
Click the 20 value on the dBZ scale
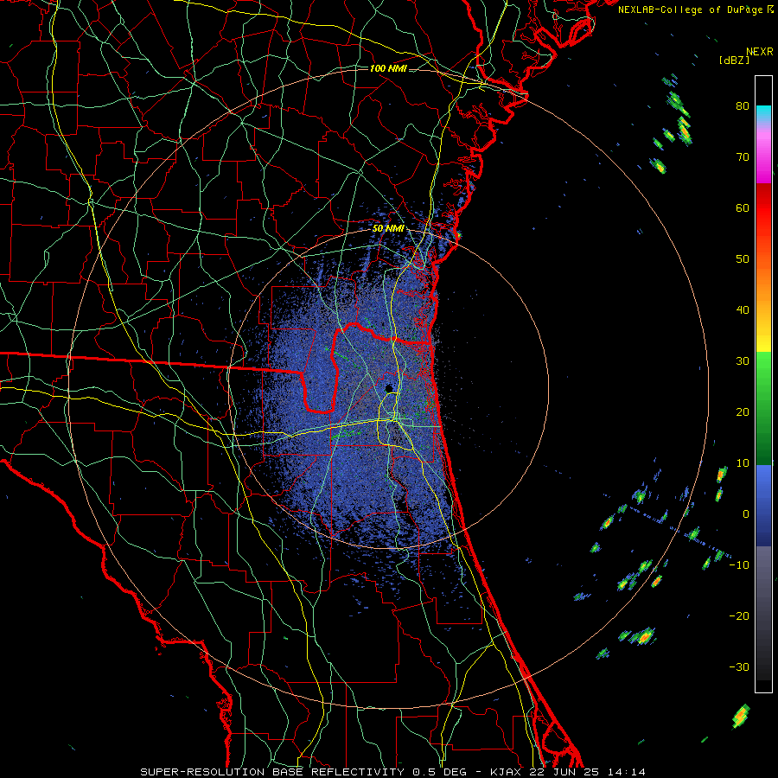(743, 411)
